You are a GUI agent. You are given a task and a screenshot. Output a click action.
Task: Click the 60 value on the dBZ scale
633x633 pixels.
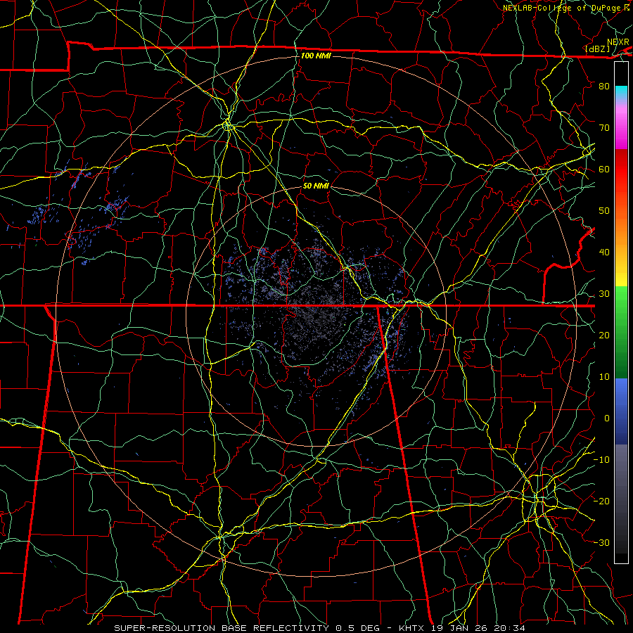604,170
